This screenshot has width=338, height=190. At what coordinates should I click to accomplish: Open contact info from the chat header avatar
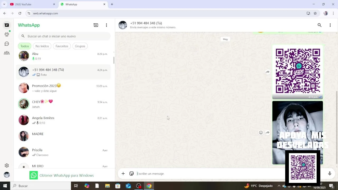pyautogui.click(x=123, y=25)
